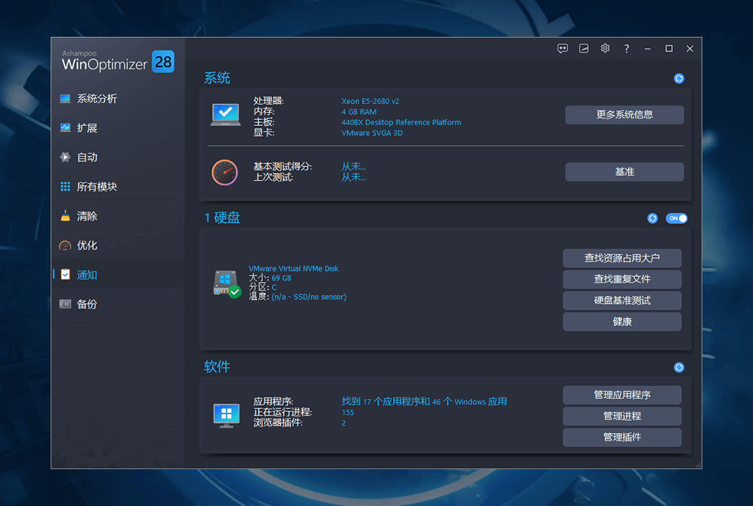Screen dimensions: 753x506
Task: Click 硬盘基准测试 button
Action: point(622,301)
